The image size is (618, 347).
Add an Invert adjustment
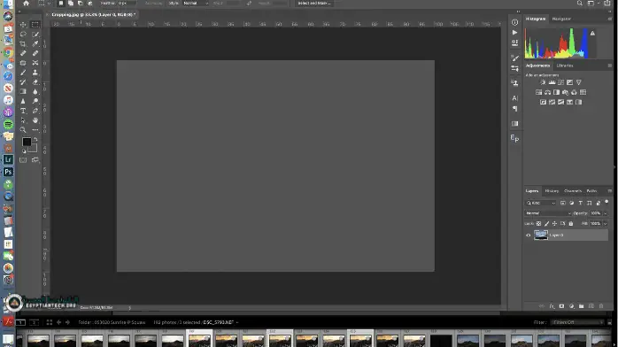(543, 102)
